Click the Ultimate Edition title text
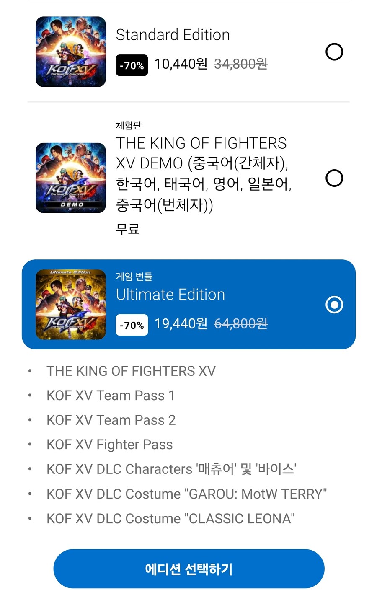The width and height of the screenshot is (377, 613). coord(170,295)
